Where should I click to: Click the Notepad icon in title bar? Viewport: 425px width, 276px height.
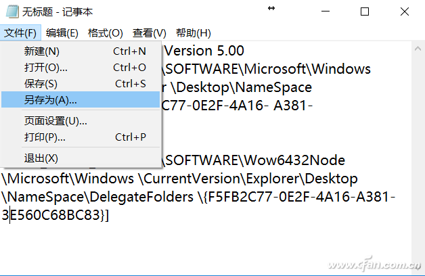pyautogui.click(x=10, y=11)
